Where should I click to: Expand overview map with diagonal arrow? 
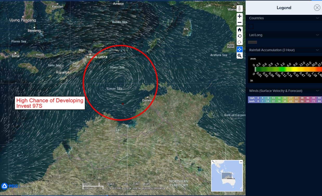pyautogui.click(x=213, y=162)
